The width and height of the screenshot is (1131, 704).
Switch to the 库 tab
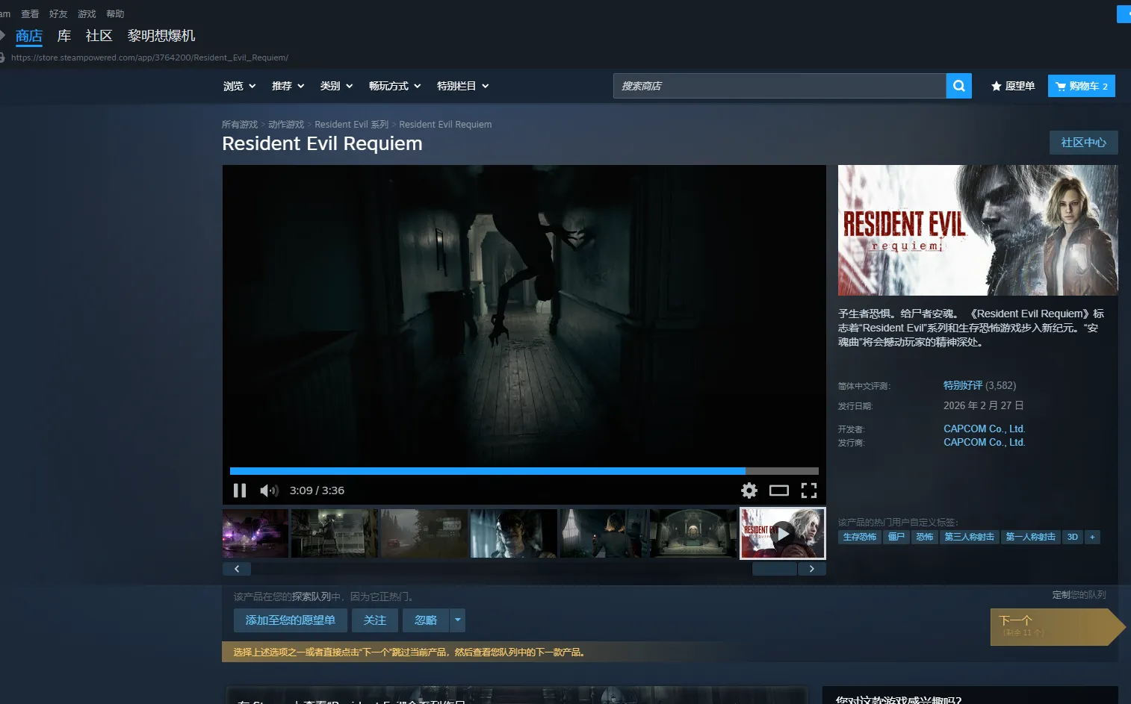[x=64, y=36]
